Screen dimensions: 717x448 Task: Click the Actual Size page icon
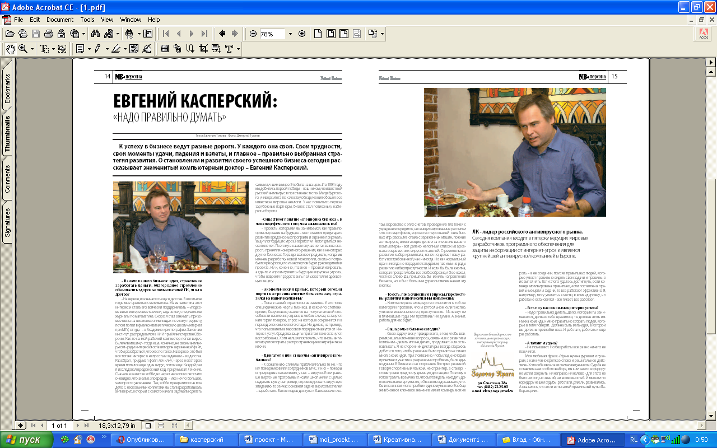point(318,34)
